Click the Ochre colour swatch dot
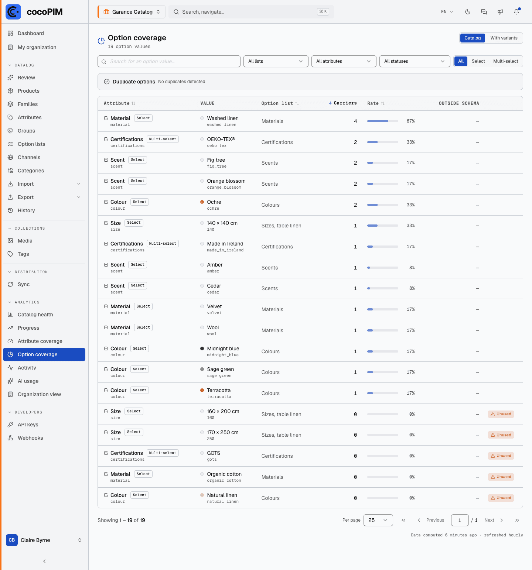This screenshot has width=532, height=570. 202,202
